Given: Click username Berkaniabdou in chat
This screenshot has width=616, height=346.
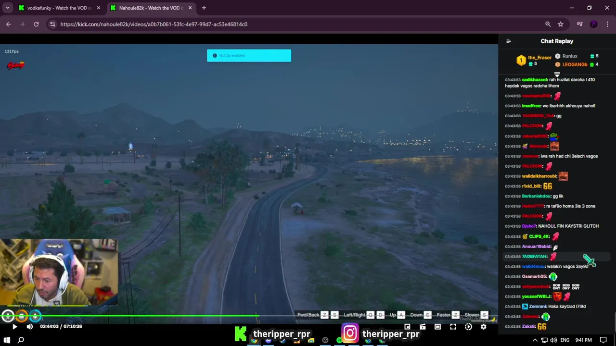Looking at the screenshot, I should pos(536,196).
